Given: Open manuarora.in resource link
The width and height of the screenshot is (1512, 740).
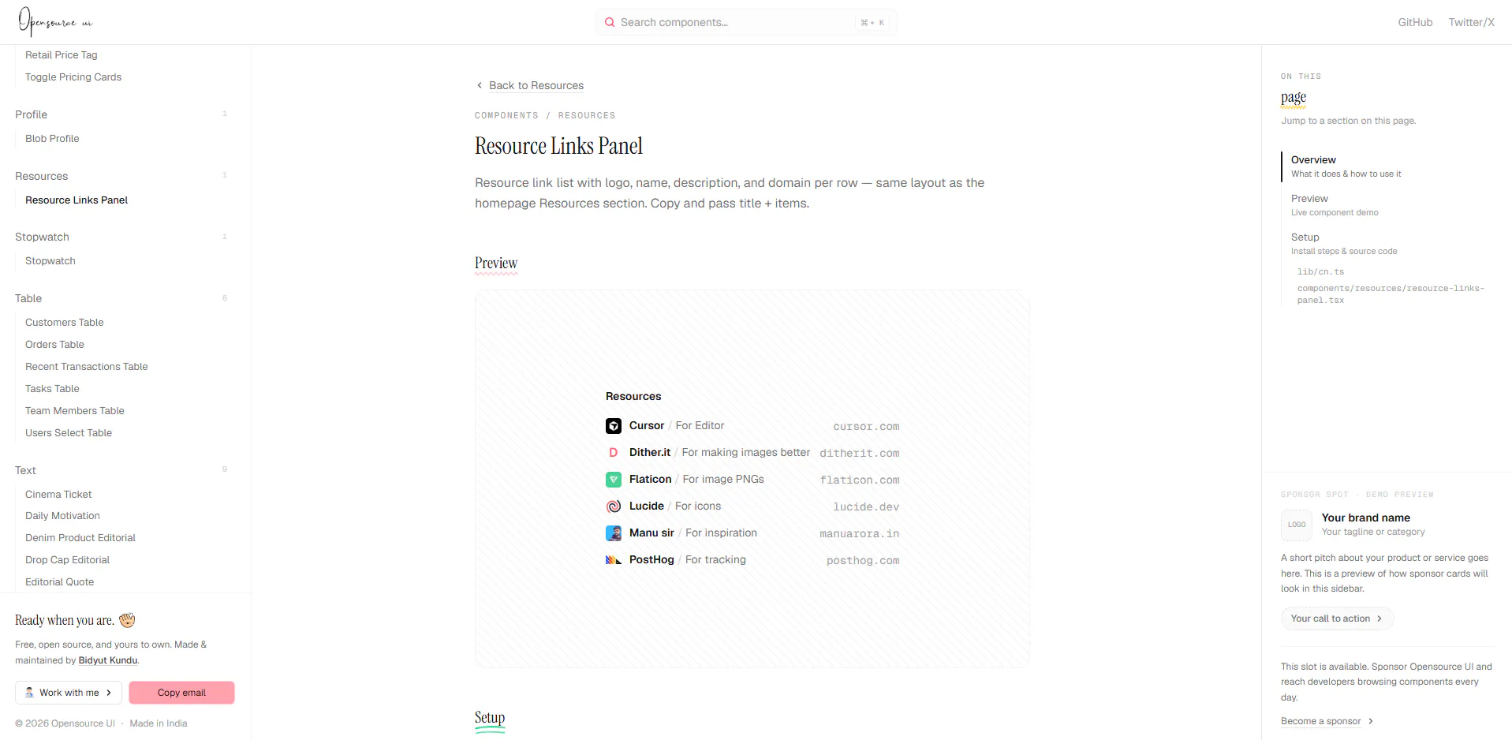Looking at the screenshot, I should pos(859,533).
